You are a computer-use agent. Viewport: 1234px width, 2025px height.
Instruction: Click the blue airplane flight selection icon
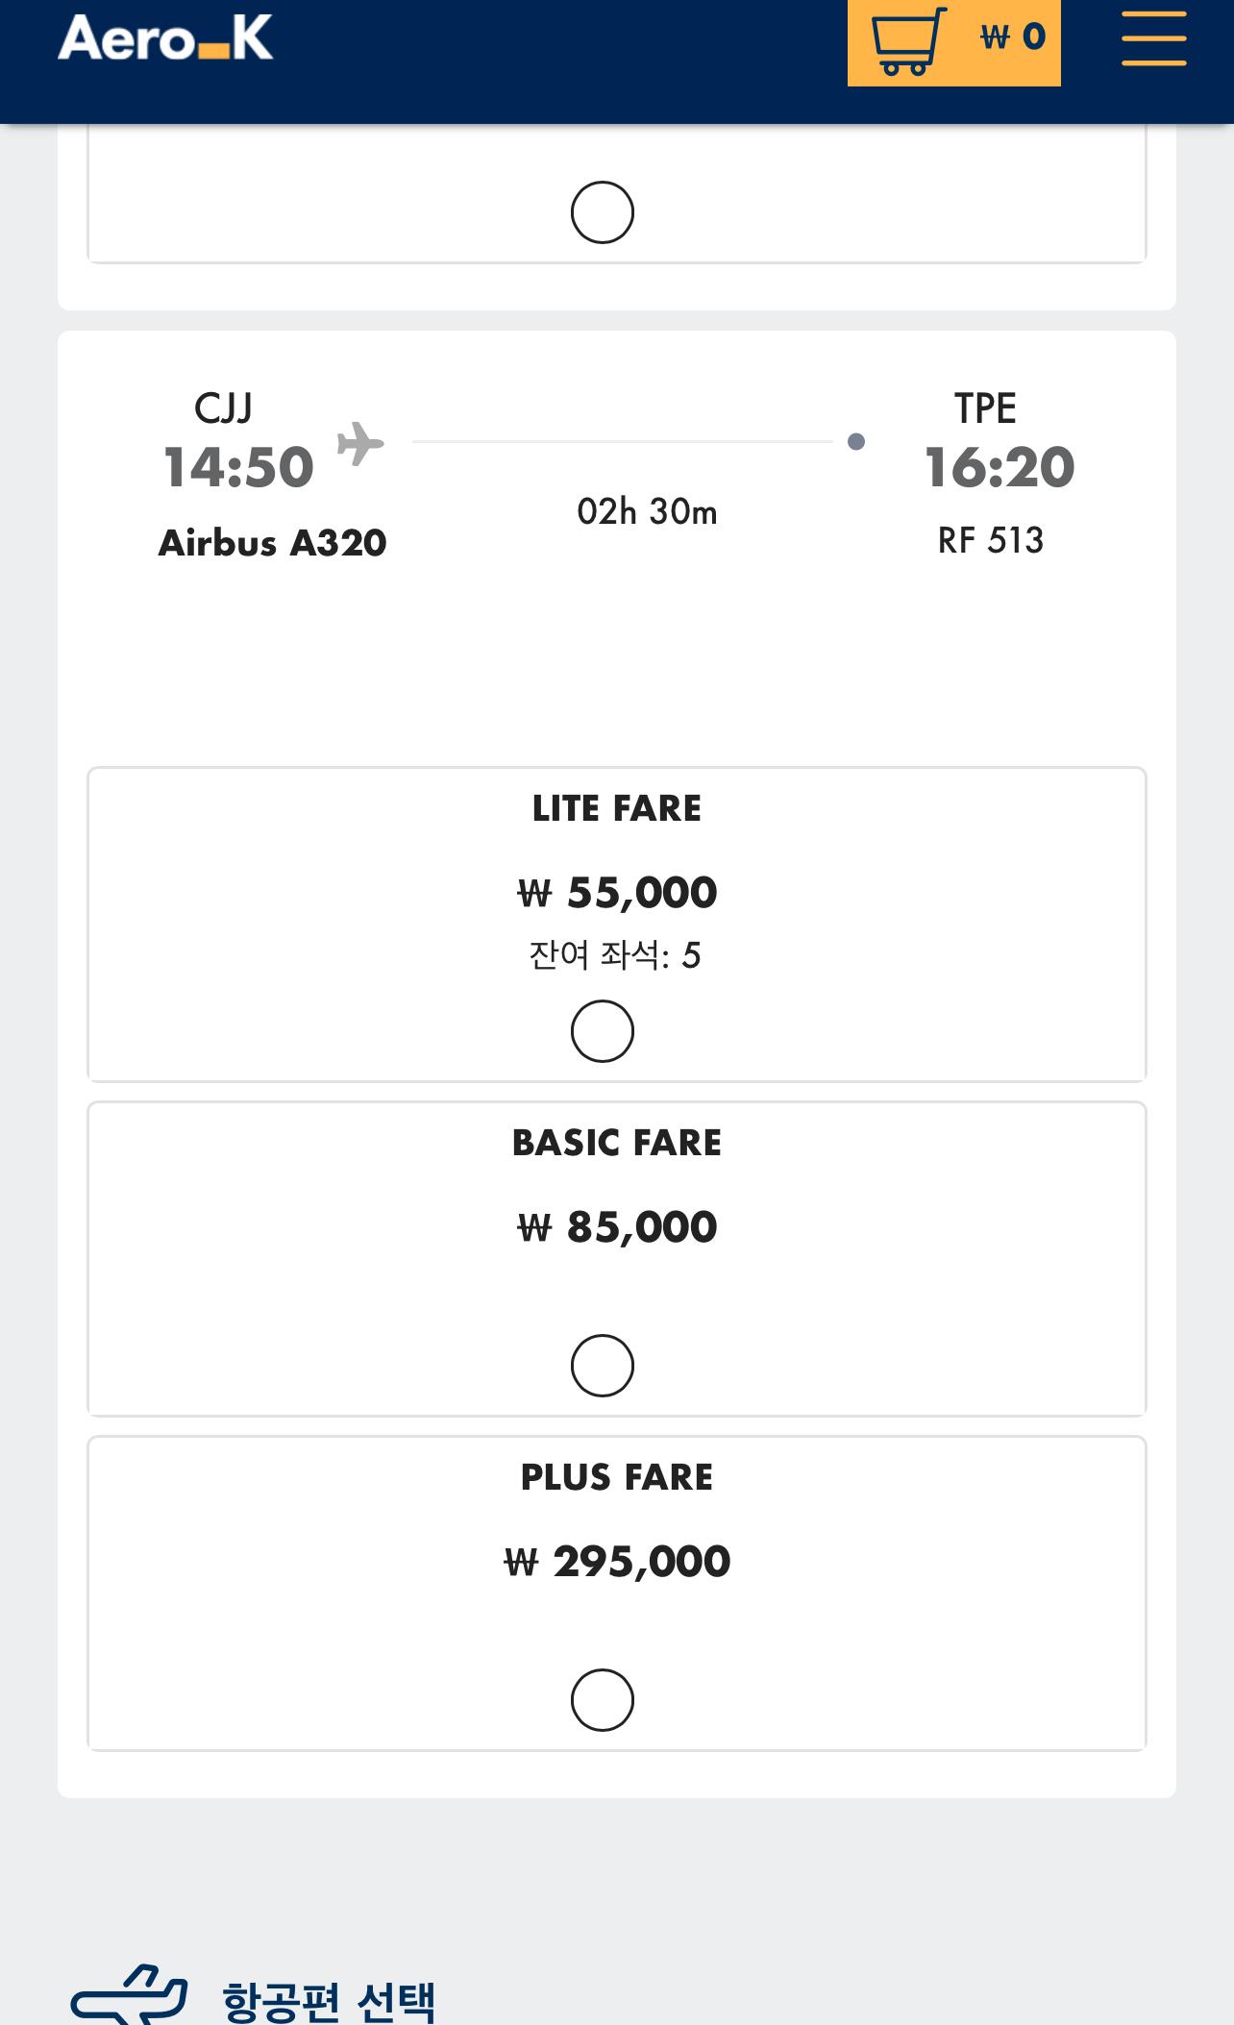click(129, 1994)
